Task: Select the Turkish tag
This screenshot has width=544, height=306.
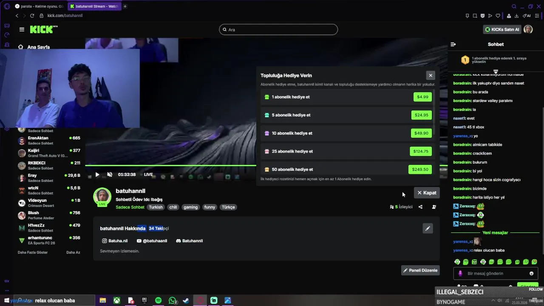Action: tap(156, 207)
